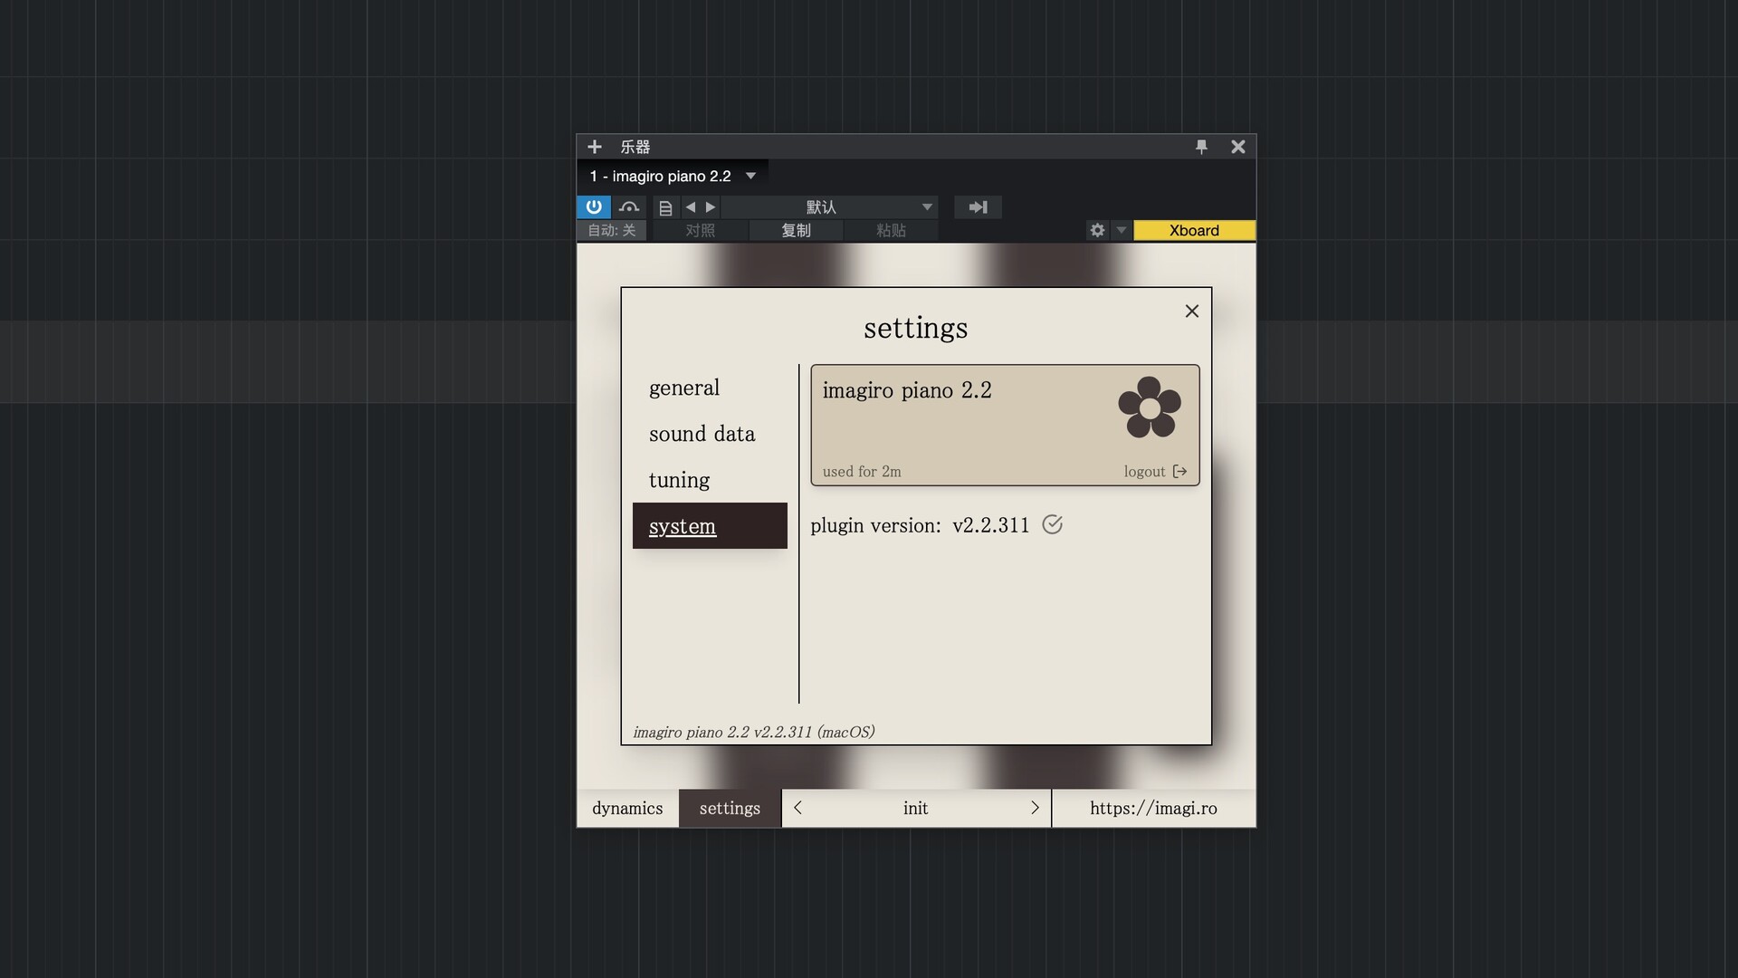Expand the arrow next to the gear

(1122, 230)
